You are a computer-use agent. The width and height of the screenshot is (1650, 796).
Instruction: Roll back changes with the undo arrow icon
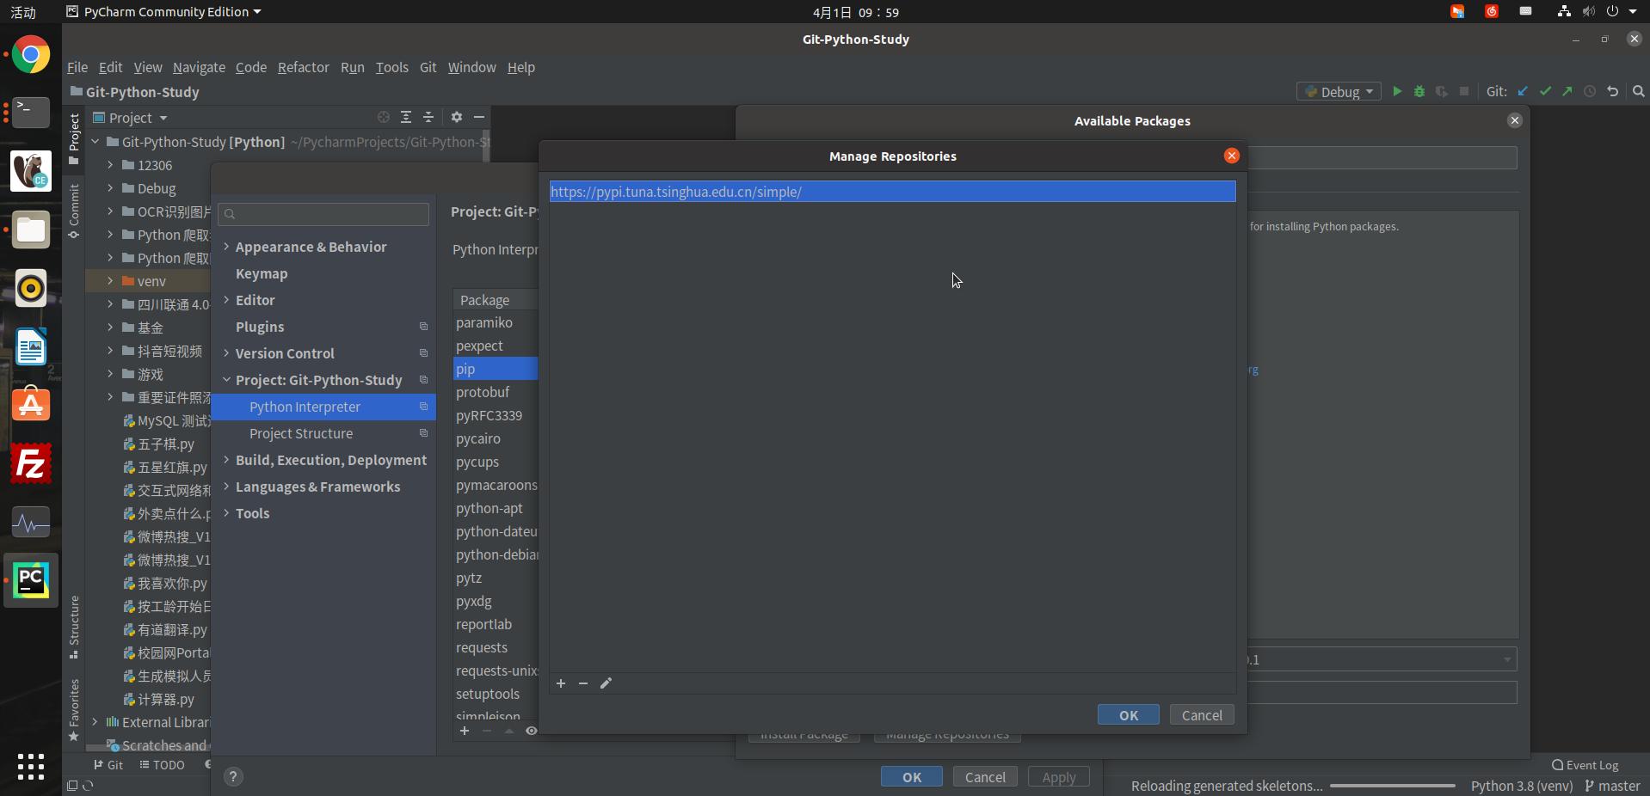(x=1613, y=91)
